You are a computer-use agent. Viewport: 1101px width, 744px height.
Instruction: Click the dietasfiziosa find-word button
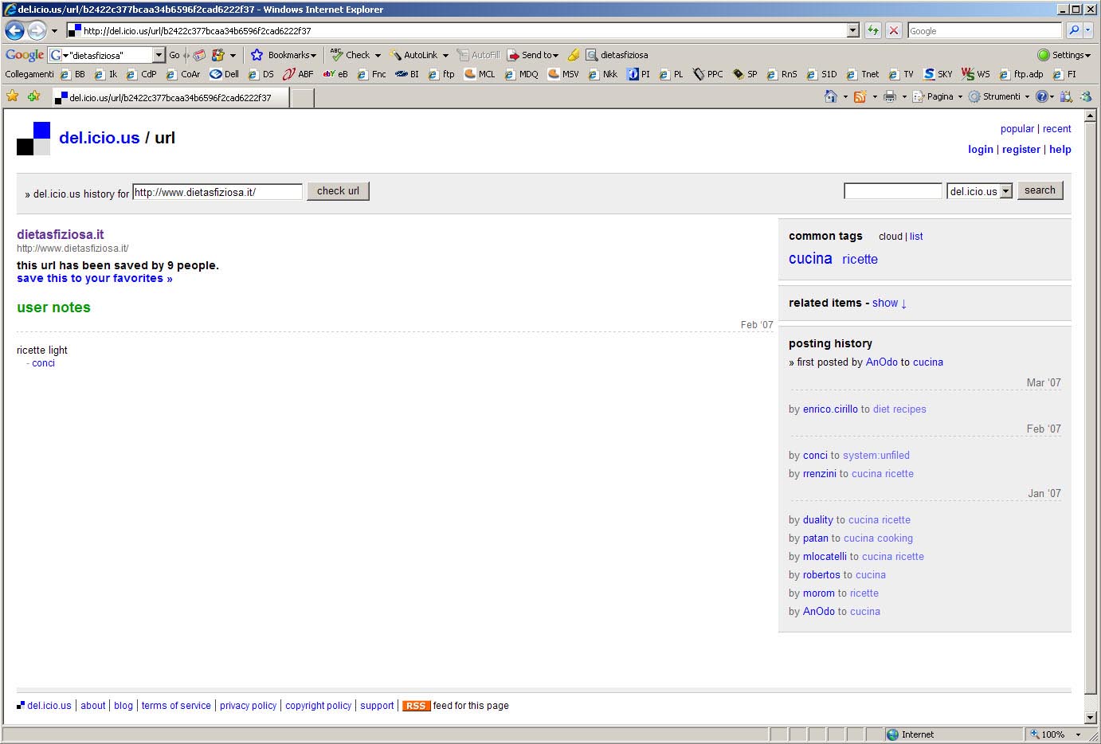click(x=617, y=55)
